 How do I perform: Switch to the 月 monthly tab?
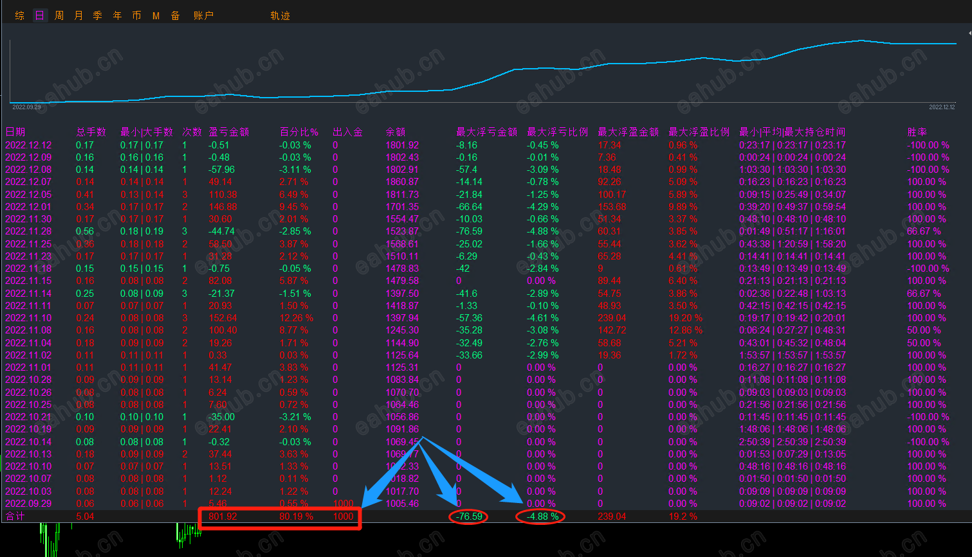pyautogui.click(x=78, y=15)
